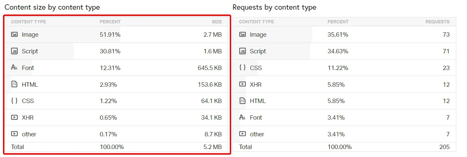Click the 23 CSS requests count

click(446, 68)
